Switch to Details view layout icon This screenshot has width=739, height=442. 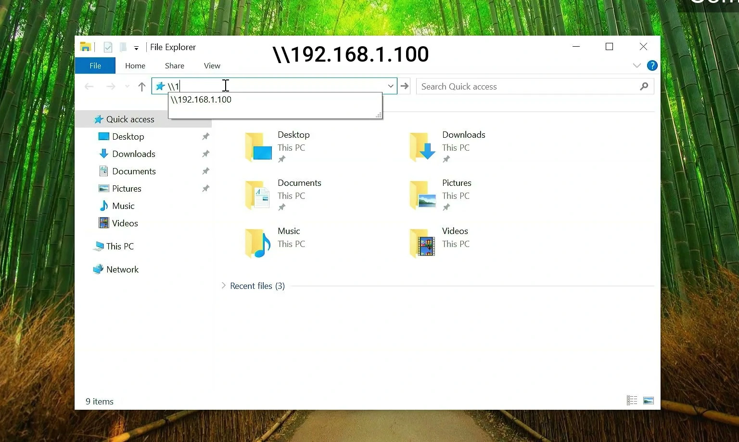[632, 401]
